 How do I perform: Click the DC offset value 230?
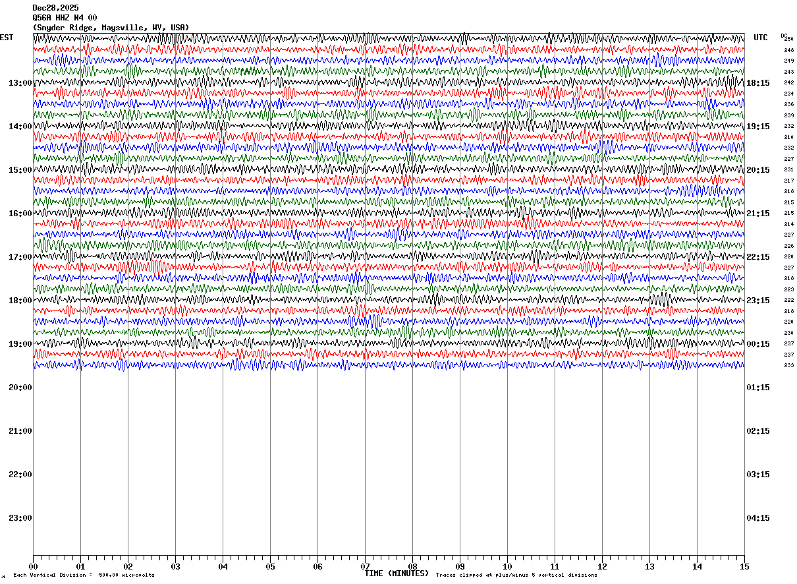788,333
